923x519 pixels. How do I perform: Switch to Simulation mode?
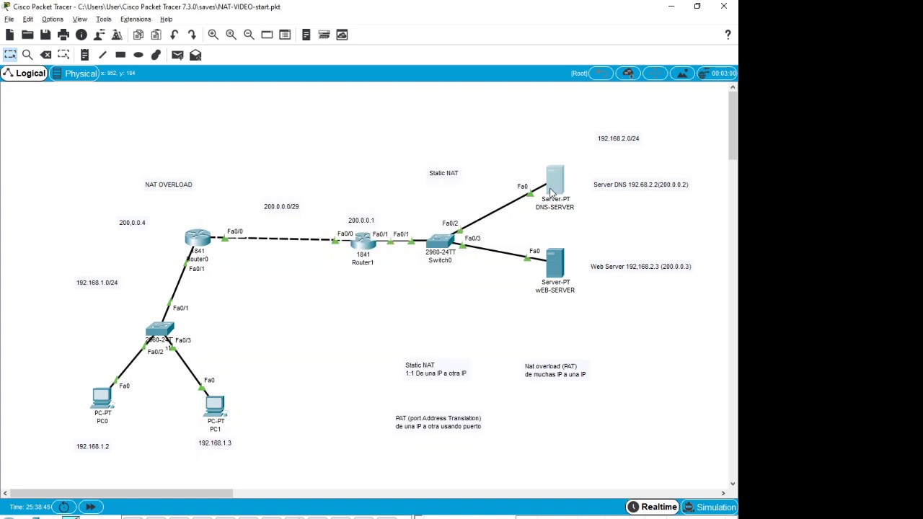click(x=710, y=507)
